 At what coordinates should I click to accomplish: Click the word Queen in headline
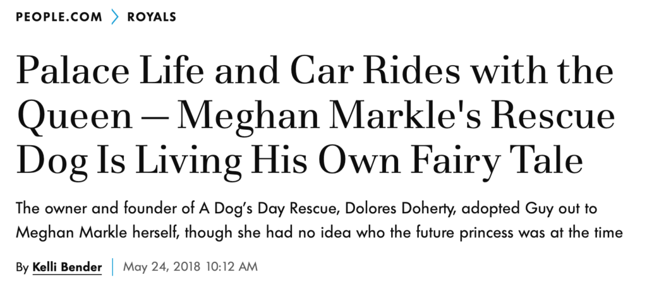click(x=75, y=117)
